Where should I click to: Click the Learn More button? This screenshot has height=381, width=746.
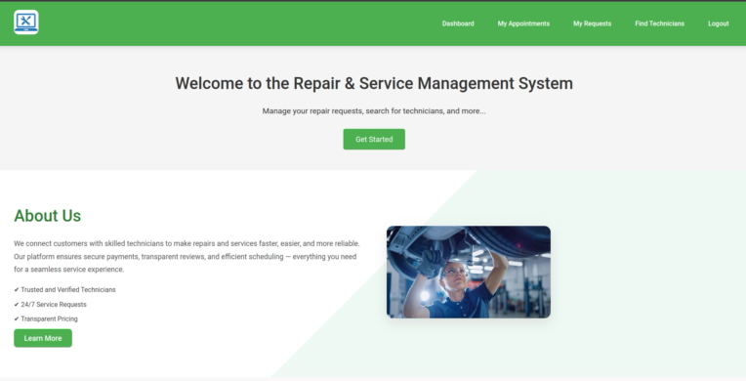tap(43, 338)
